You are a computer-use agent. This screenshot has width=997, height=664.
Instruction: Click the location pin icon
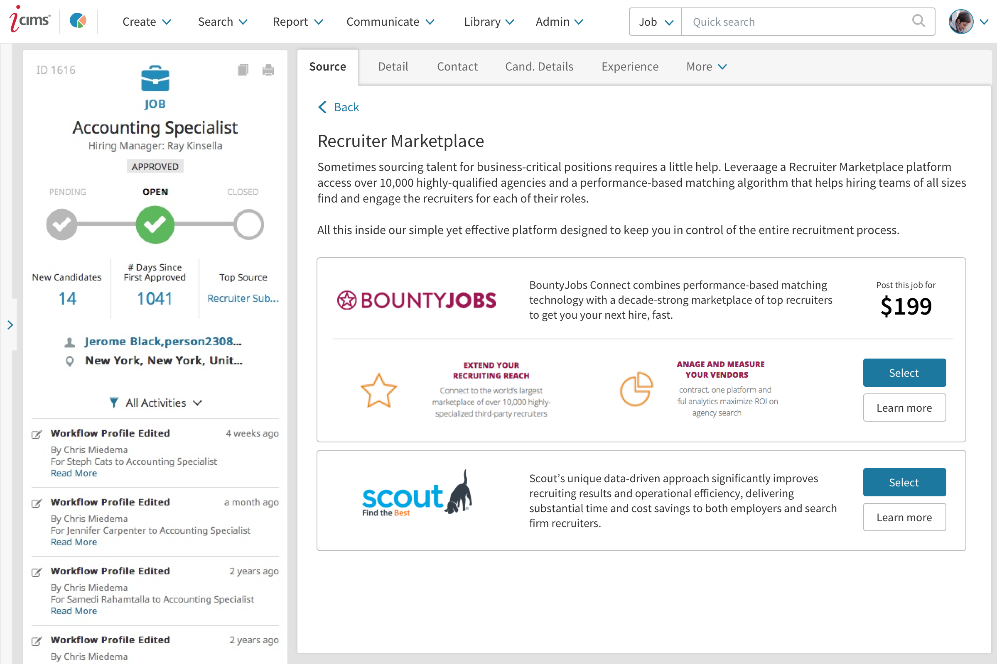tap(70, 361)
